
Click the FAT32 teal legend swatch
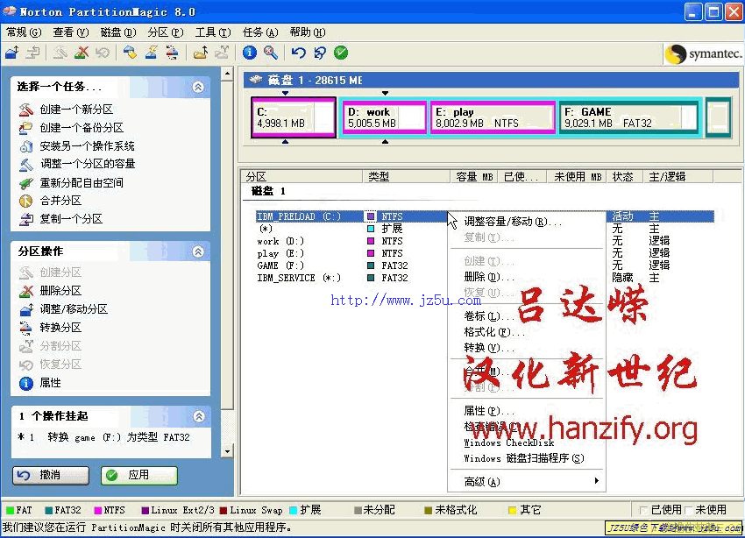pos(48,511)
